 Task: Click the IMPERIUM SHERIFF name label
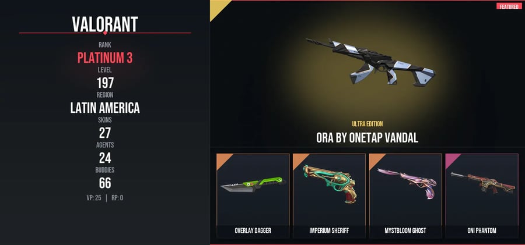tap(329, 230)
